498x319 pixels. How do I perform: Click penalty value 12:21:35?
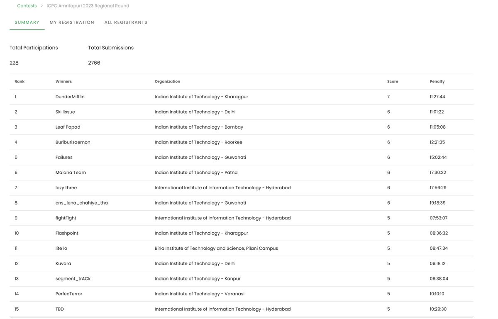437,142
